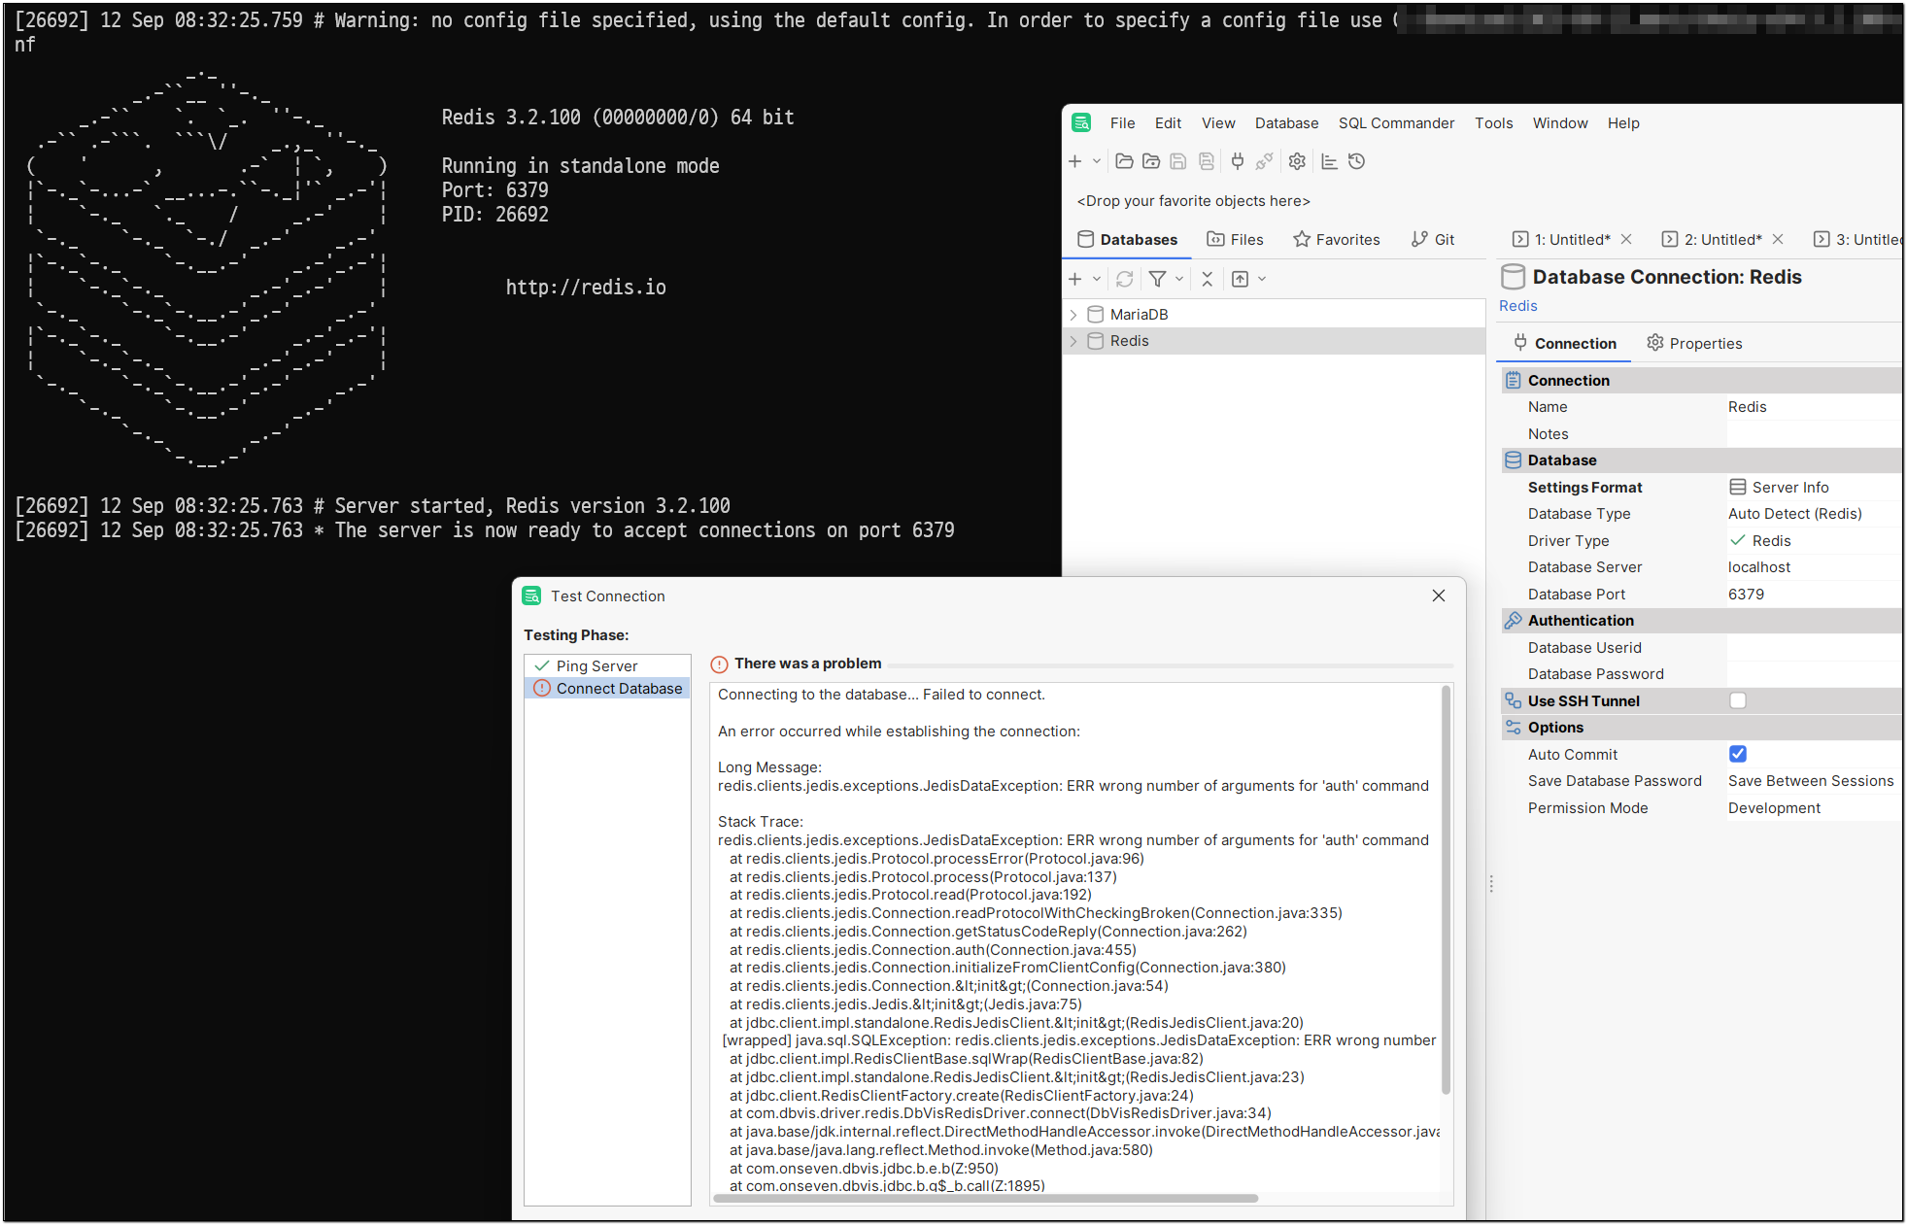Screen dimensions: 1907x1225
Task: Open the Filter dropdown arrow
Action: (x=1179, y=279)
